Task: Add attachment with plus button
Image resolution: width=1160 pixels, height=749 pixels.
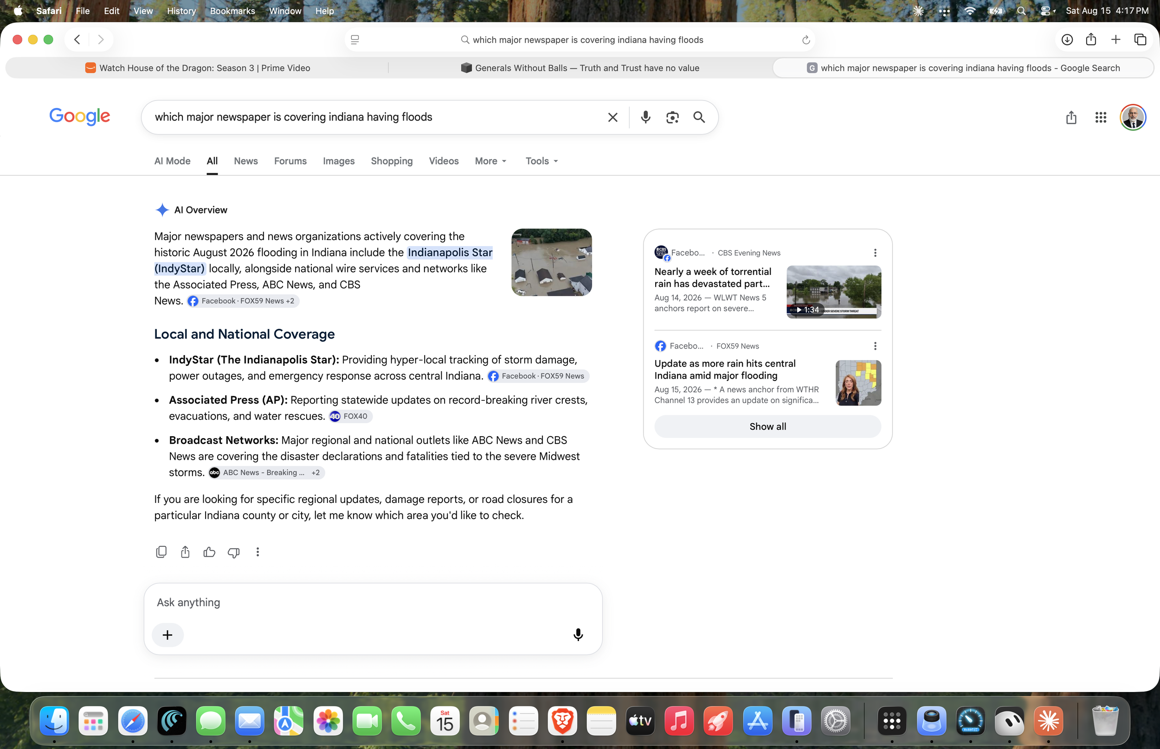Action: 168,635
